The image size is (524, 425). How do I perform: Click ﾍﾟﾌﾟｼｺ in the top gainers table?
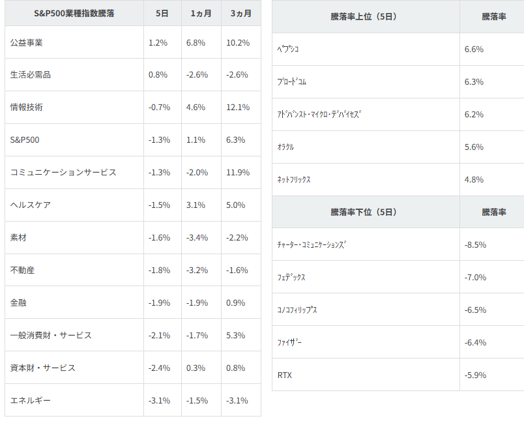click(289, 50)
